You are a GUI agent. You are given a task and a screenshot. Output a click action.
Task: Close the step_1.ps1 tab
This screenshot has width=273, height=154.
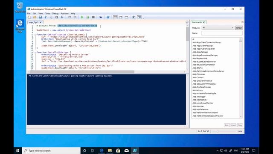(x=41, y=22)
